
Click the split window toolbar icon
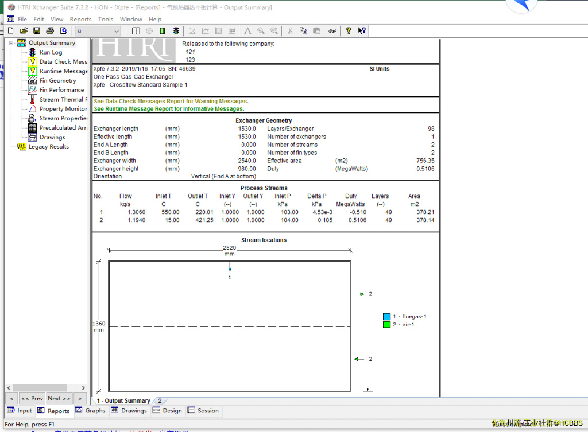136,31
